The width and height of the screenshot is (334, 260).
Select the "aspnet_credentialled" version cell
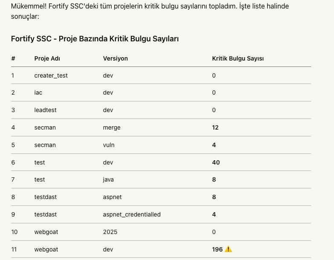(132, 214)
